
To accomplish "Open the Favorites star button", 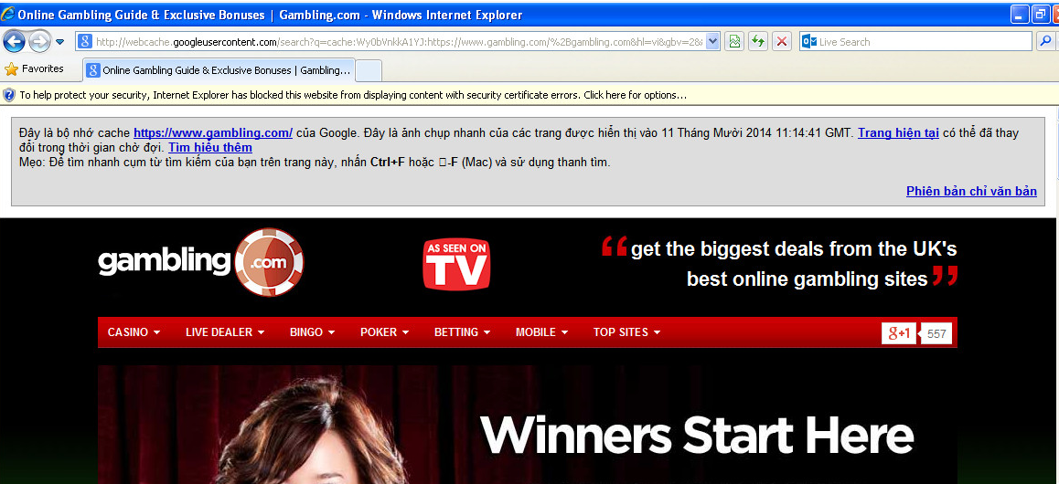I will [x=34, y=68].
